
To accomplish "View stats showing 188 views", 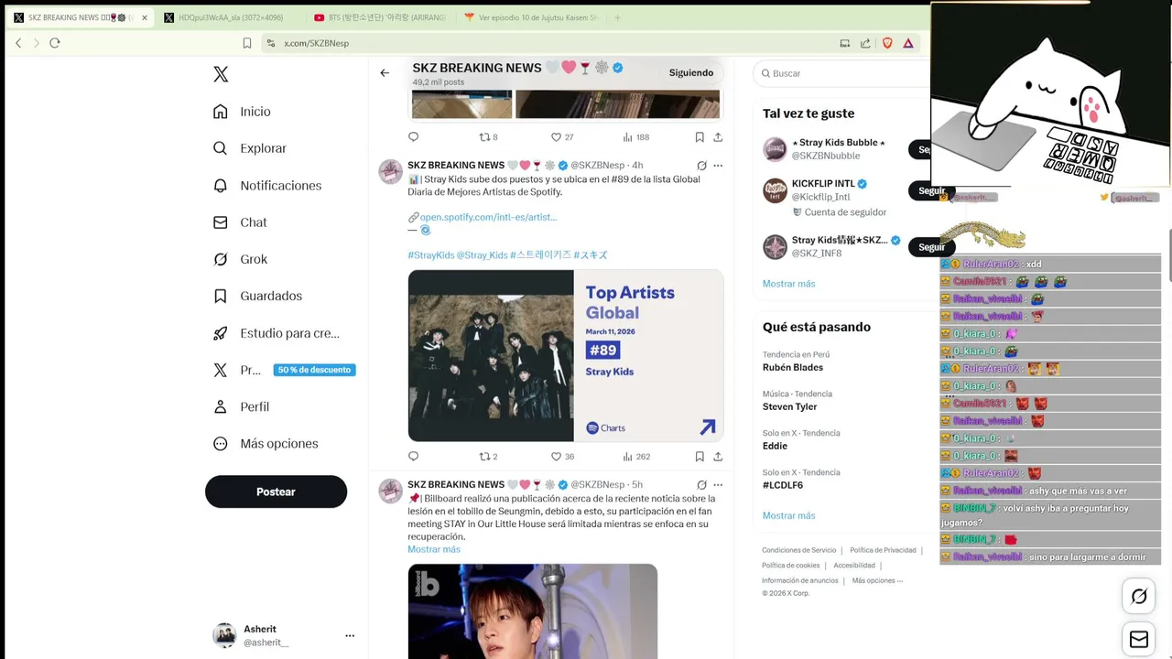I will point(636,137).
